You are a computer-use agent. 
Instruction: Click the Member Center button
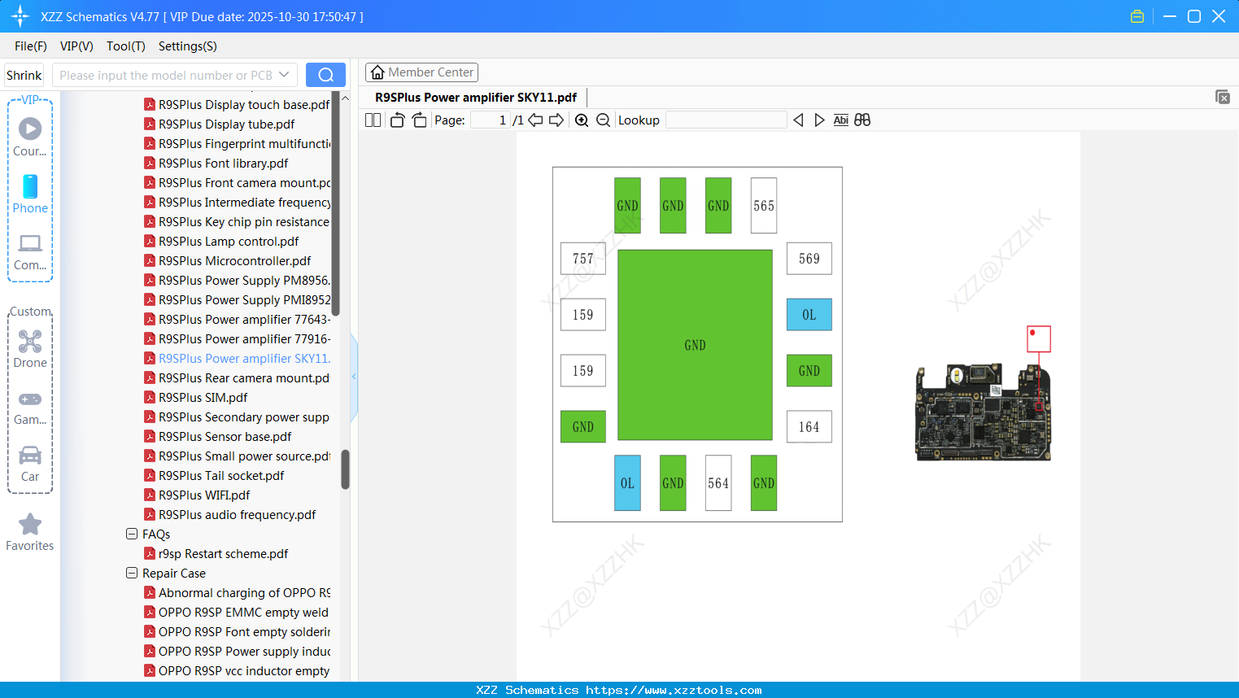pos(421,72)
